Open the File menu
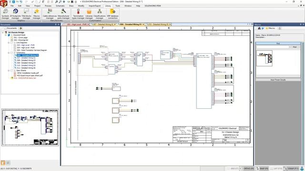 (x=12, y=6)
